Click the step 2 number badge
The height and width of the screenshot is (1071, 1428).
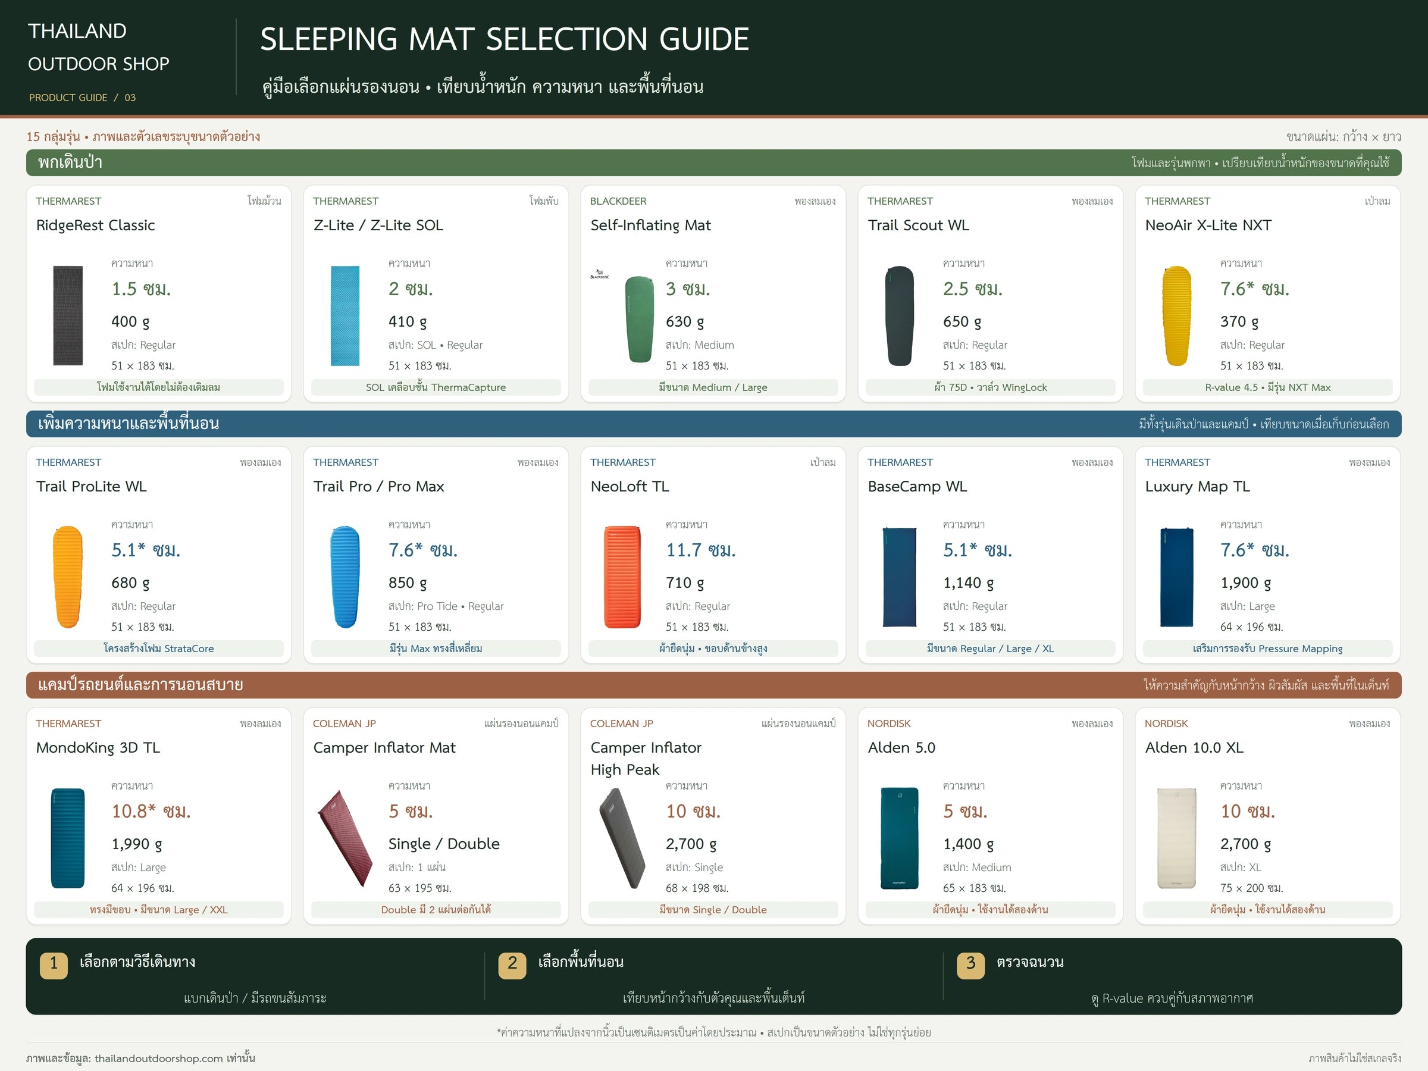(512, 965)
